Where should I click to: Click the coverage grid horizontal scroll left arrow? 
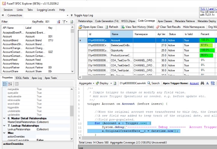(x=80, y=77)
